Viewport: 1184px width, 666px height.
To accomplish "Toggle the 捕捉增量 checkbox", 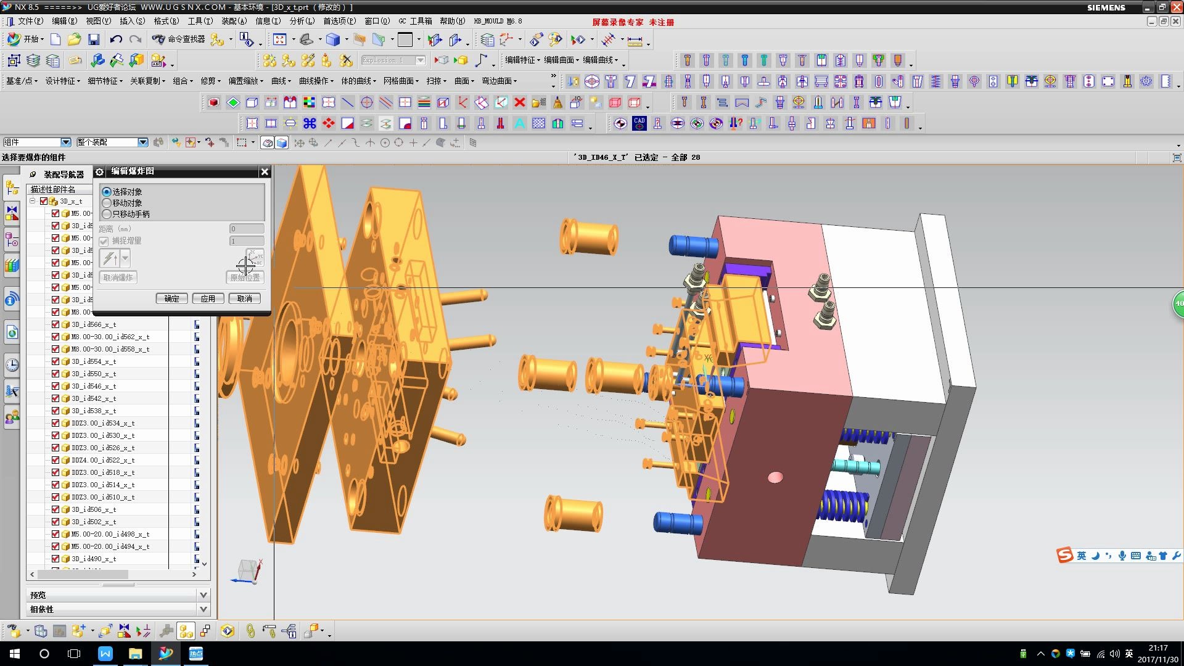I will pyautogui.click(x=104, y=241).
